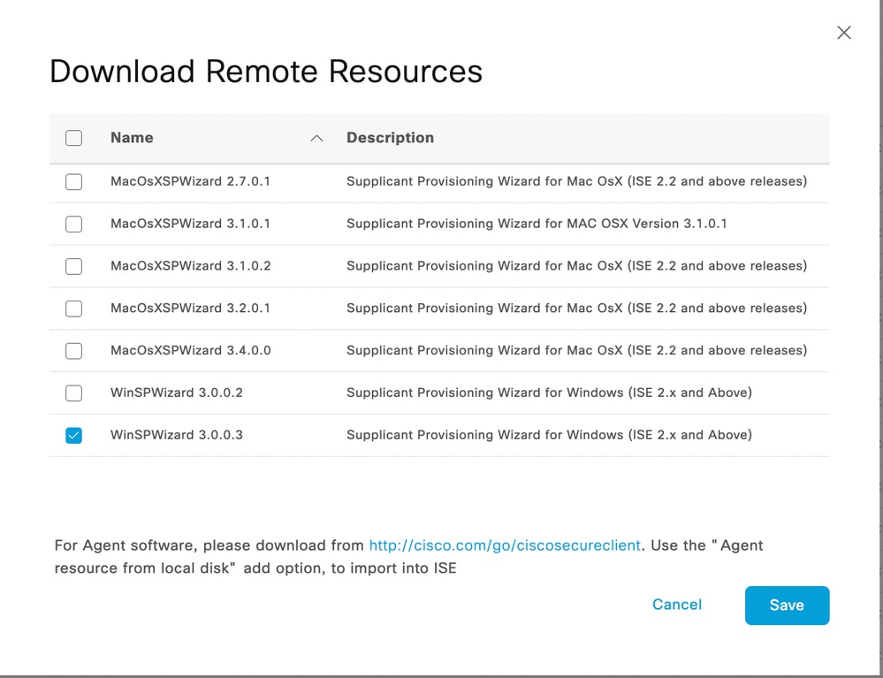Toggle the select-all checkbox in table header
Screen dimensions: 883x678
tap(73, 138)
